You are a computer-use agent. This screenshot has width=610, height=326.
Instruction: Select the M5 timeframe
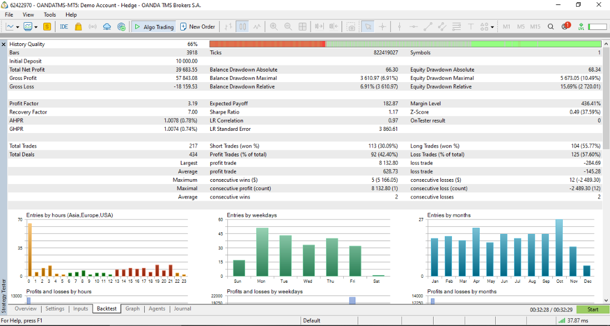click(x=521, y=27)
